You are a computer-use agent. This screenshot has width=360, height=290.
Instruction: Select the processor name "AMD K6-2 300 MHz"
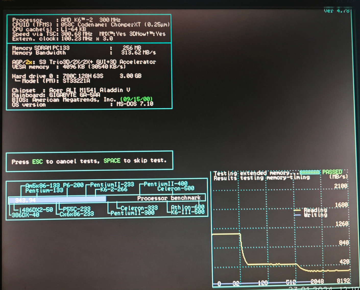(x=91, y=20)
